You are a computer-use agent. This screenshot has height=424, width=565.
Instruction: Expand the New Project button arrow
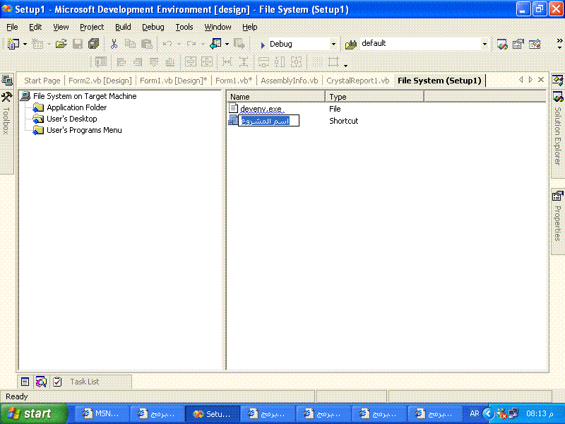click(x=25, y=45)
